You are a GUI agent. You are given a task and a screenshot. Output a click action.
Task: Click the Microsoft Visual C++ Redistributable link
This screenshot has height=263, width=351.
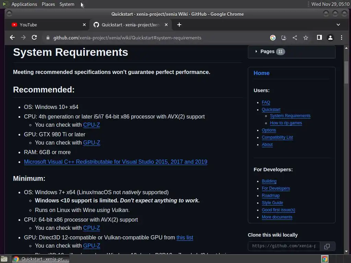pyautogui.click(x=116, y=162)
